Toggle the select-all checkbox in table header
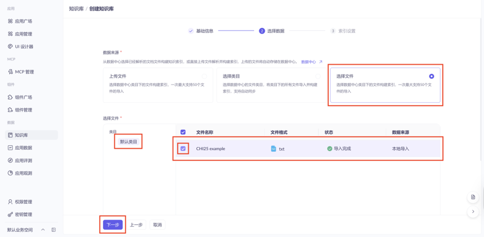Viewport: 484px width, 237px height. (183, 132)
